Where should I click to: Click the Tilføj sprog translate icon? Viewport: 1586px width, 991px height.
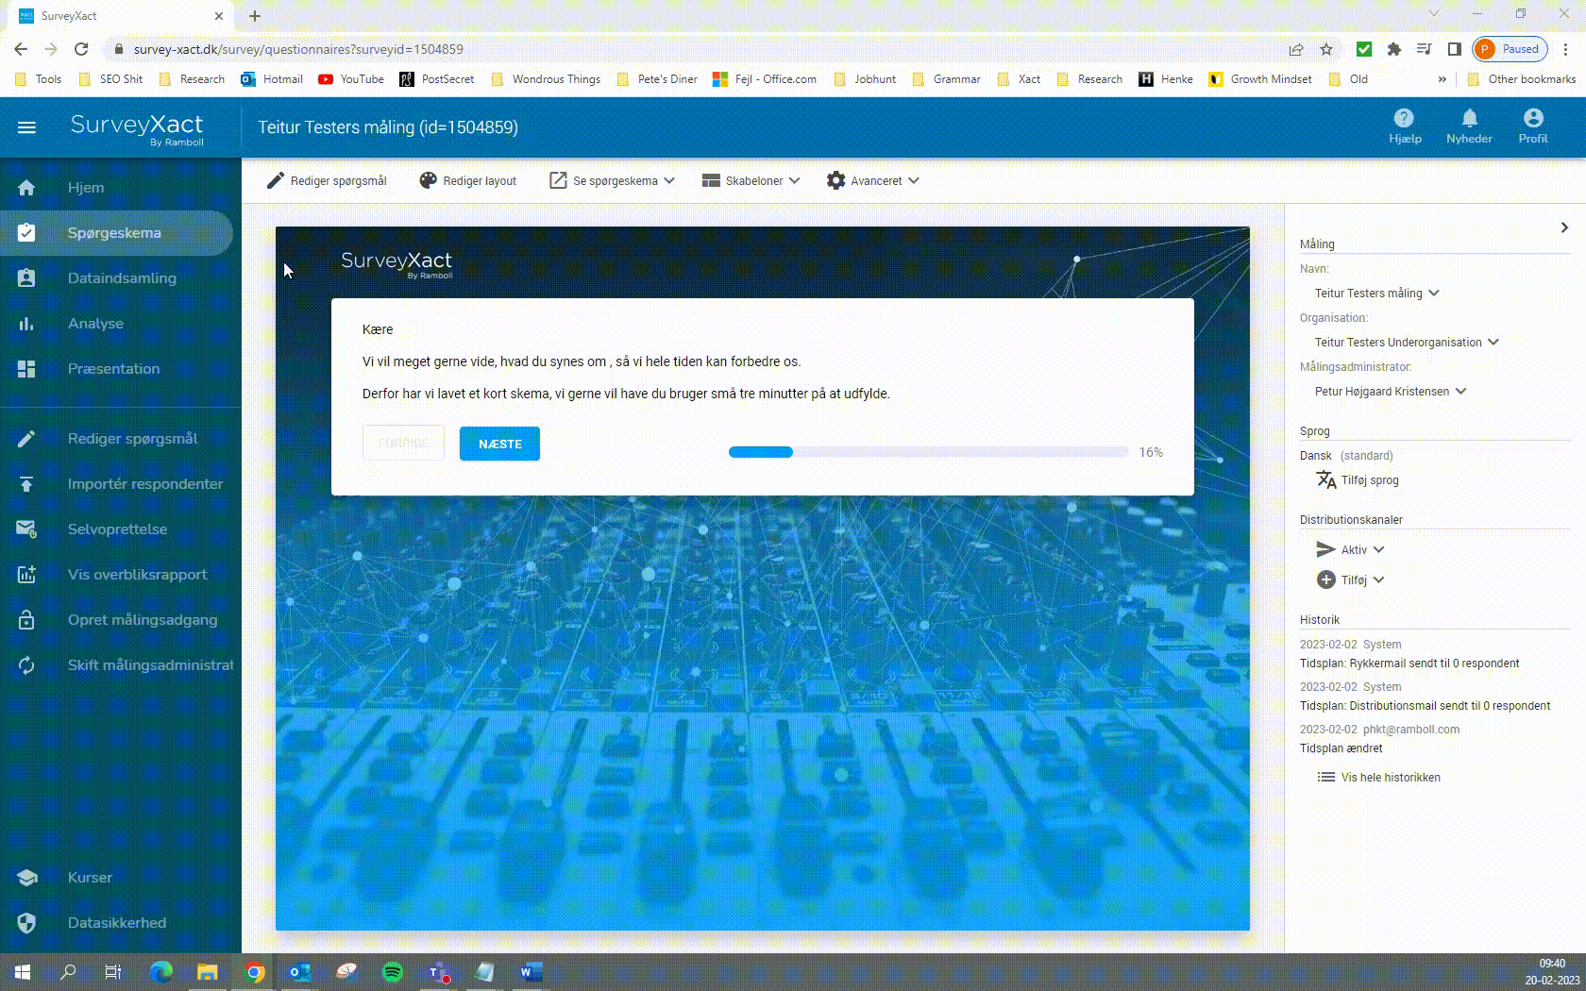(x=1326, y=480)
